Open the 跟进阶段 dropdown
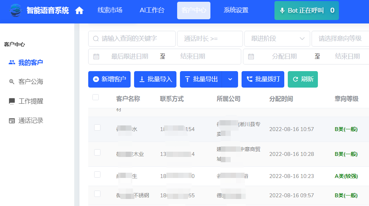This screenshot has height=206, width=369. pos(277,39)
